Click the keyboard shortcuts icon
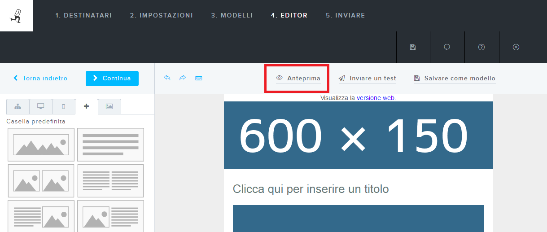The image size is (547, 232). [198, 78]
